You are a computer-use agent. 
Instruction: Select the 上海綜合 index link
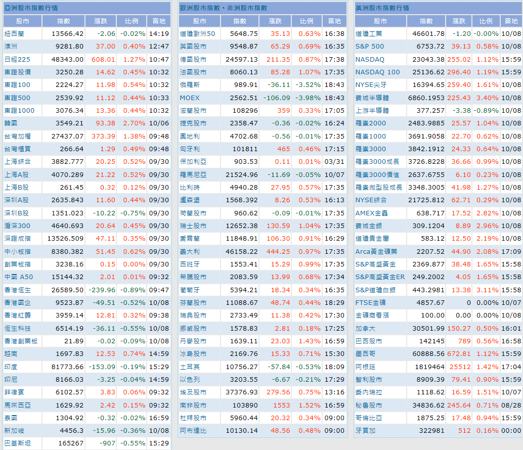(17, 162)
